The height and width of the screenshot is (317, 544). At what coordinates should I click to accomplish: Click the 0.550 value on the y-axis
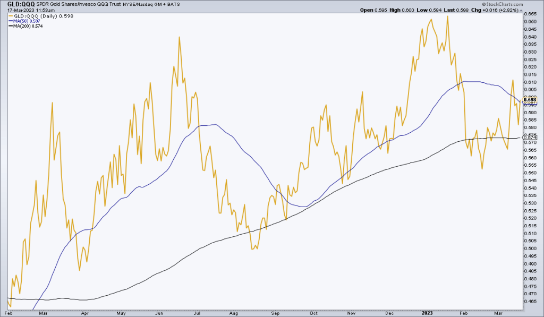coord(530,173)
